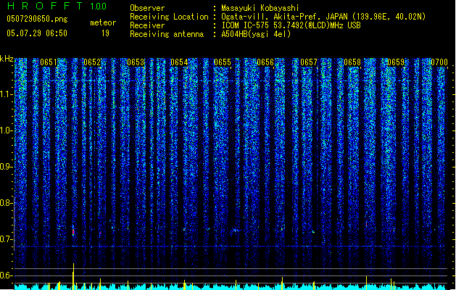Click the 0652 time marker
Screen dimensions: 456x290
pos(92,62)
